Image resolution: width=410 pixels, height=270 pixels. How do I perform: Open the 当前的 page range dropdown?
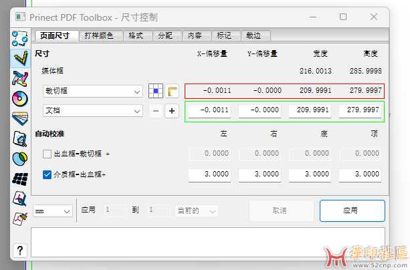(197, 211)
